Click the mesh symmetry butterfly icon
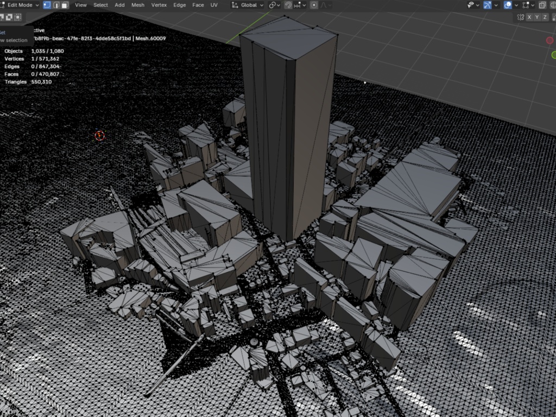Viewport: 556px width, 417px height. point(521,17)
